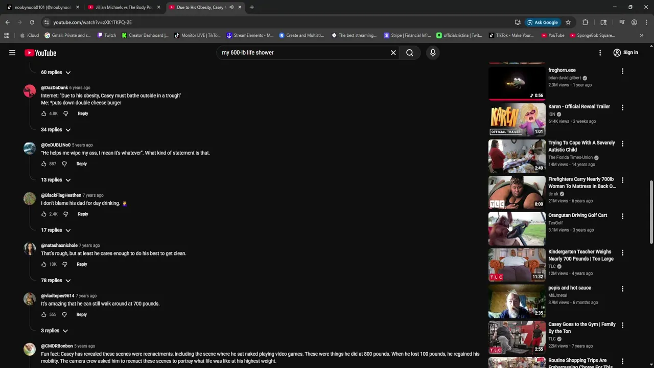Open the Casey Goes to the Gym thumbnail

[517, 337]
